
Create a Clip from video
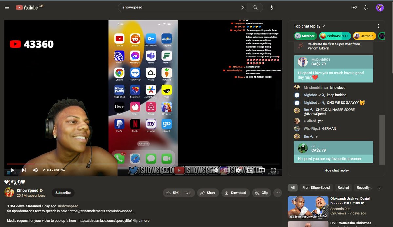click(x=261, y=193)
